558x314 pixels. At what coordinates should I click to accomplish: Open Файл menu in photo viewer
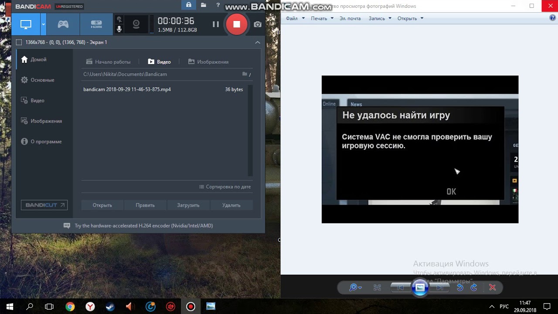pos(295,18)
